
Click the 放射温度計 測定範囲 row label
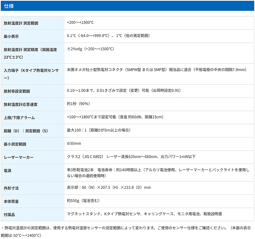[21, 23]
